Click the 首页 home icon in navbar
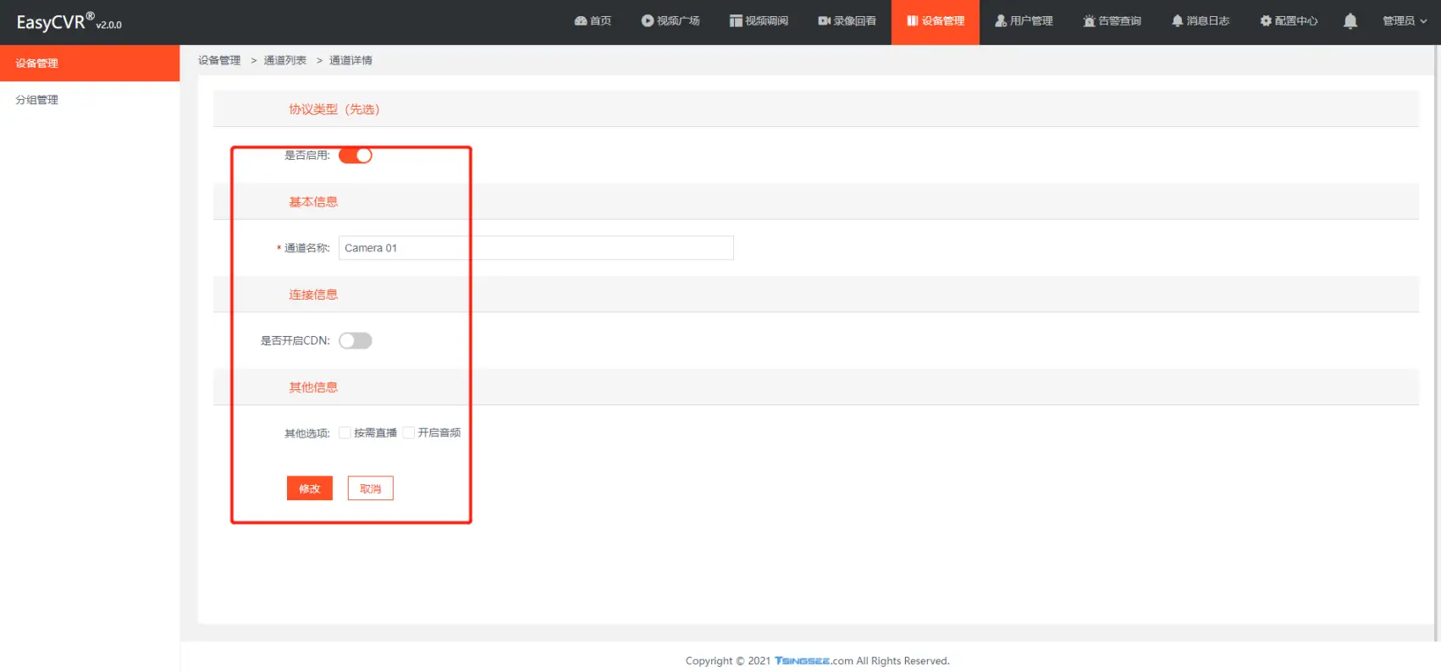The height and width of the screenshot is (672, 1441). click(581, 21)
